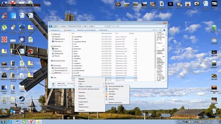Open Загрузки in the navigation pane

[x=57, y=37]
